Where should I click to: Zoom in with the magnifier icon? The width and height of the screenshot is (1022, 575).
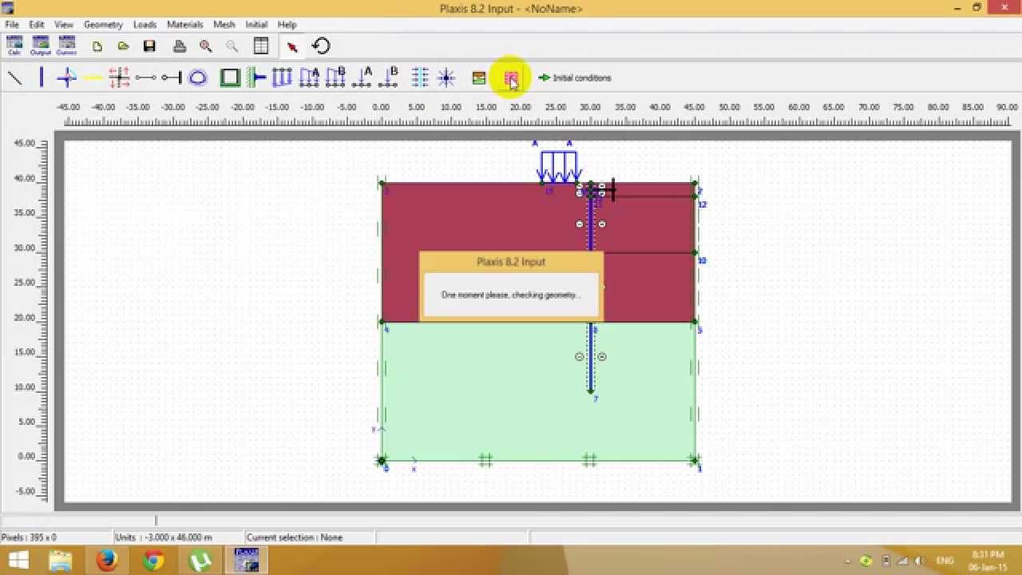(x=206, y=46)
